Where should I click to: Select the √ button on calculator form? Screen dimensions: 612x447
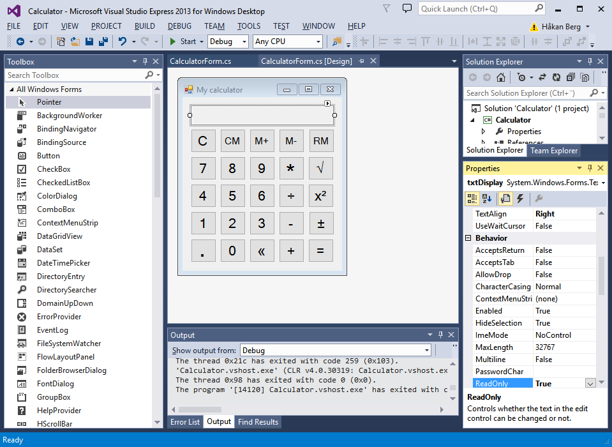tap(321, 168)
